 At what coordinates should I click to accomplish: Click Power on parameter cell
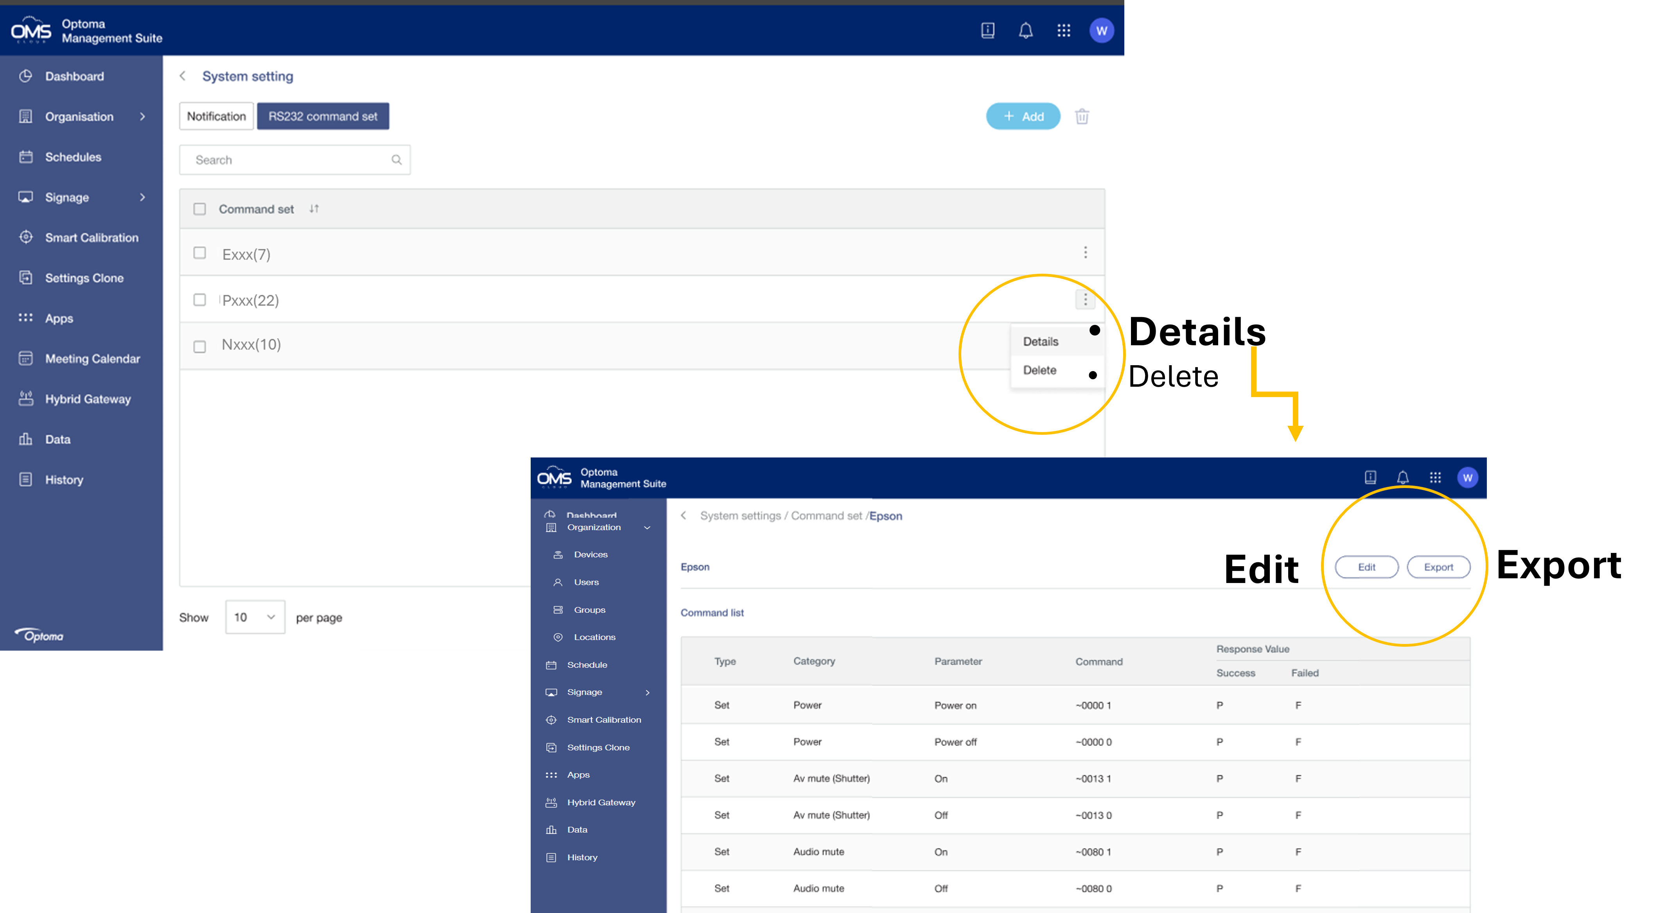(955, 705)
